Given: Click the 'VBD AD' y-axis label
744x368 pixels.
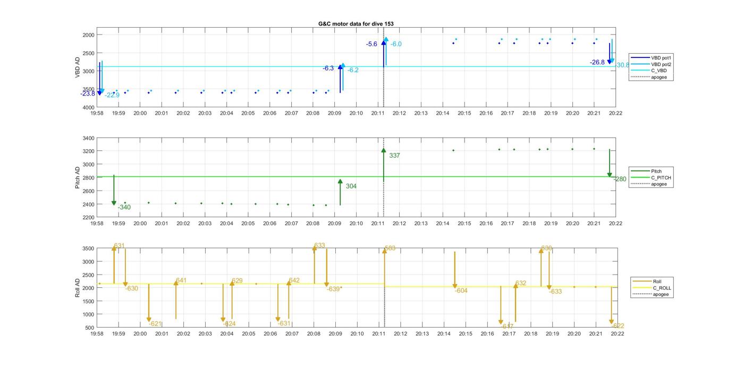Looking at the screenshot, I should click(x=78, y=67).
